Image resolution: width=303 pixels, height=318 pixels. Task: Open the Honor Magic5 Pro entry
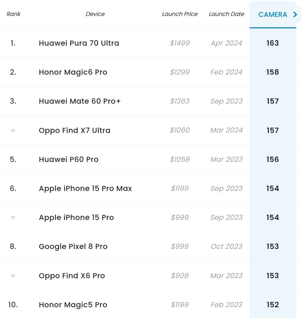pos(73,305)
